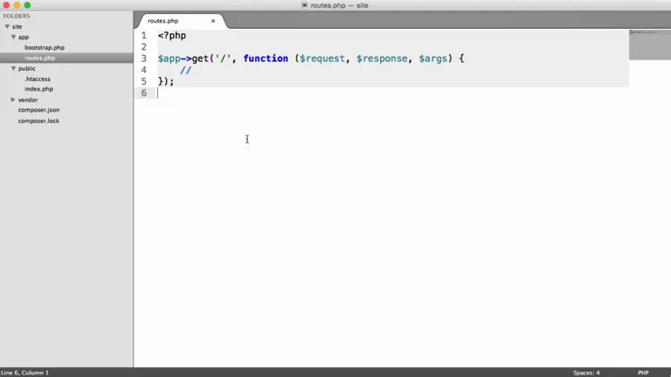
Task: Select the public folder label
Action: click(26, 68)
